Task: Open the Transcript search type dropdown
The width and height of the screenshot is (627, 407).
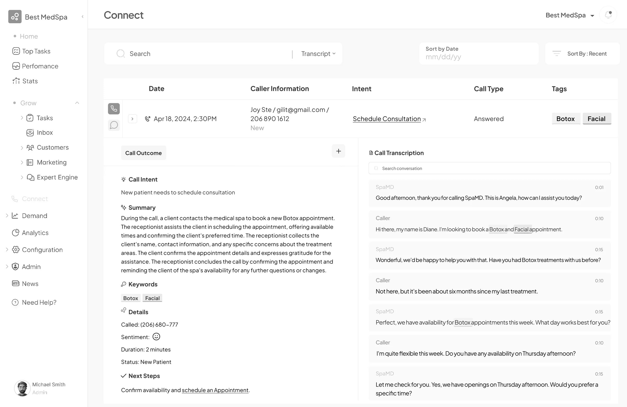Action: tap(318, 54)
